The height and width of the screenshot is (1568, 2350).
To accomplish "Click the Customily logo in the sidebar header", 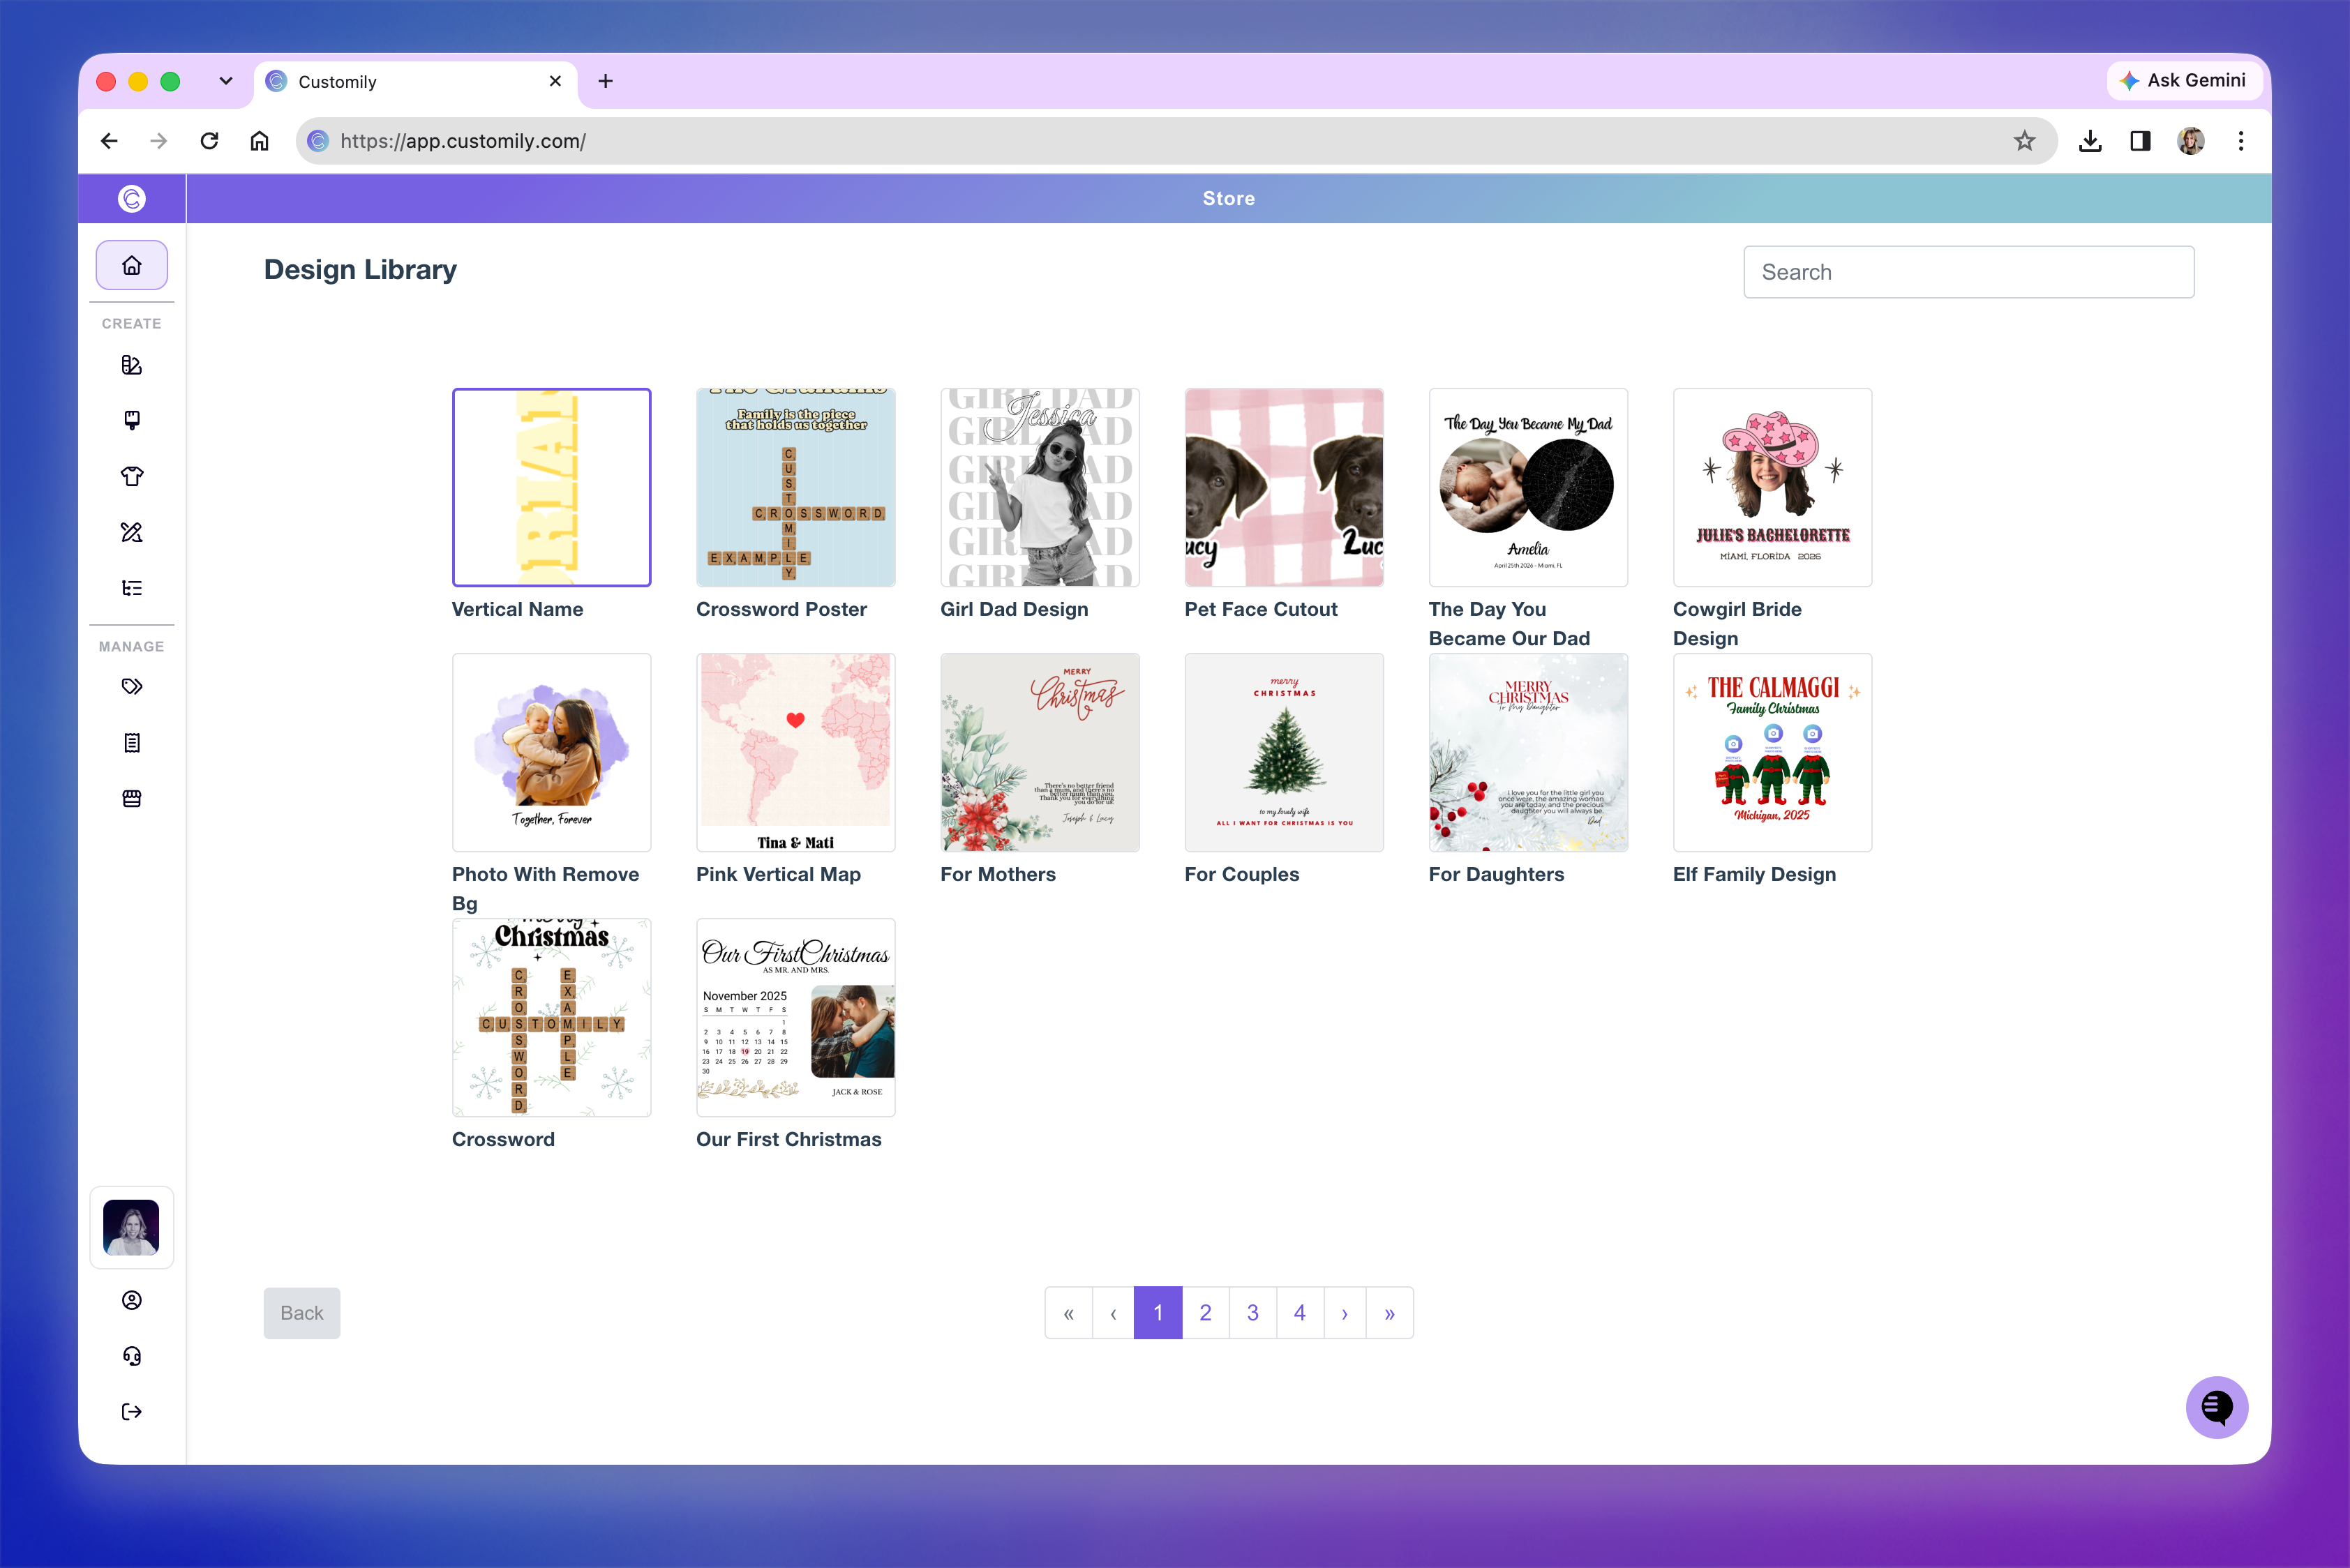I will pyautogui.click(x=132, y=198).
